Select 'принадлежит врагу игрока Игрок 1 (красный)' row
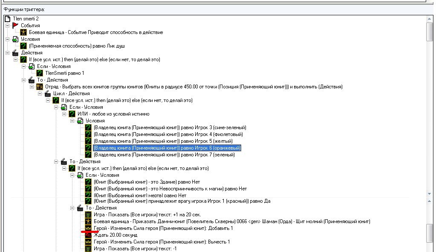Viewport: 436px width, 252px height. 182,201
